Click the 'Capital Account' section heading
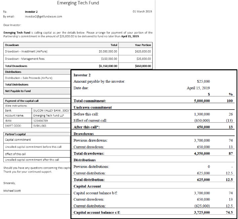 [87, 186]
